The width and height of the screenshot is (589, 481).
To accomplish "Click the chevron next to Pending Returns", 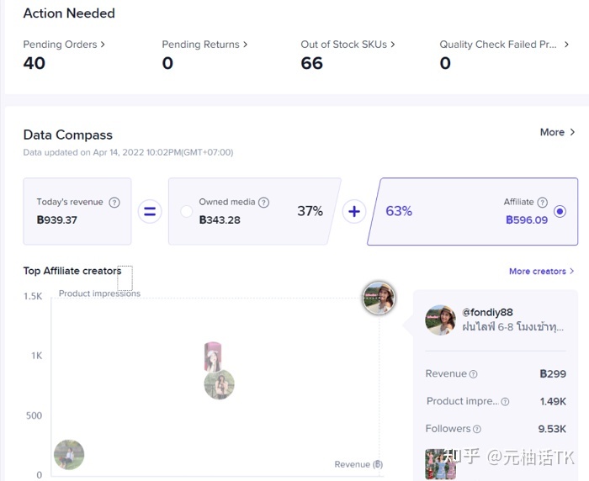I will coord(245,45).
